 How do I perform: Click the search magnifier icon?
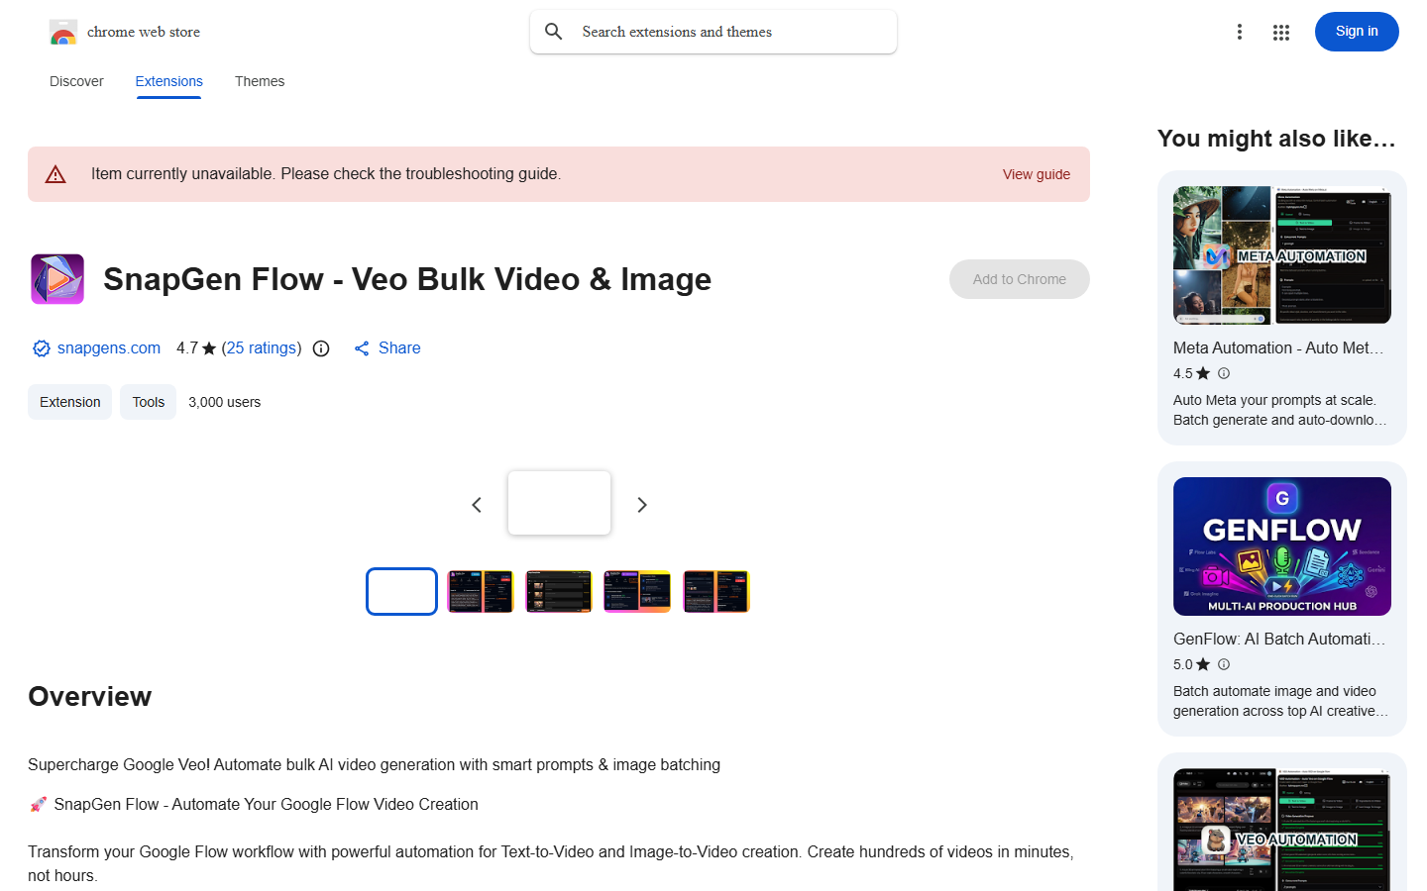click(x=554, y=32)
